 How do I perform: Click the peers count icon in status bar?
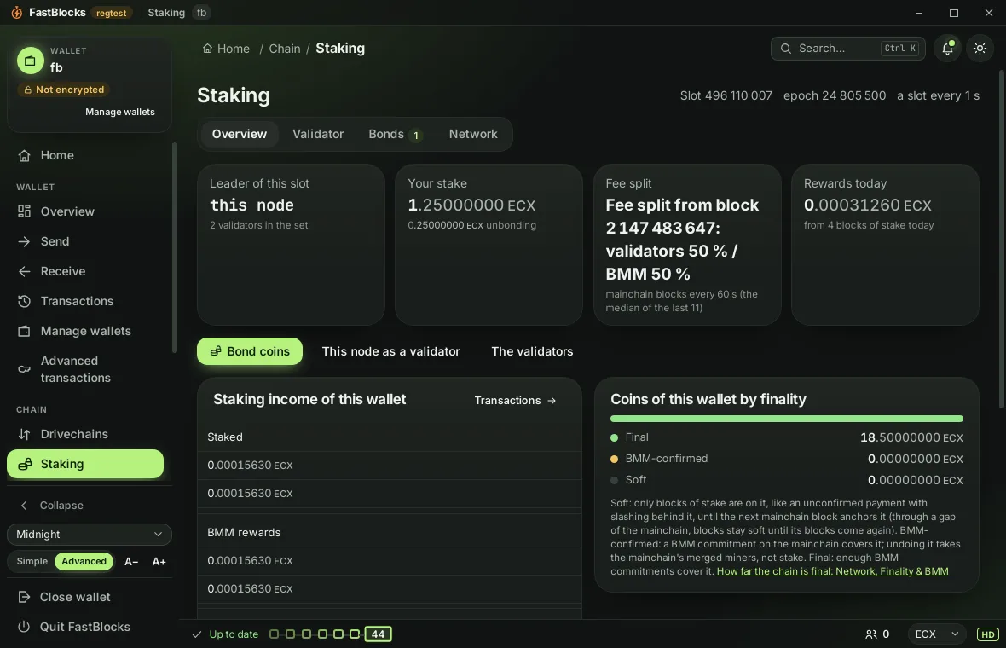tap(870, 634)
